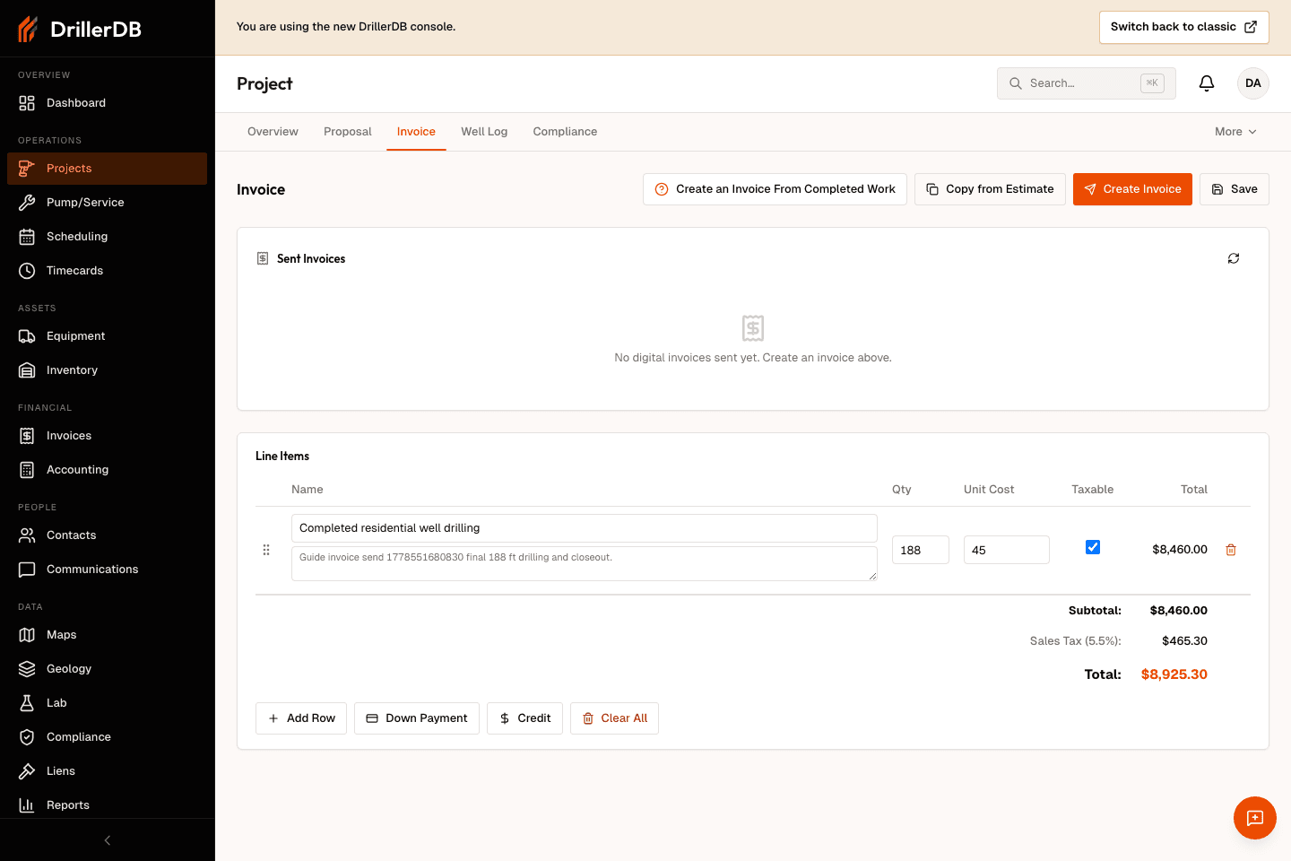Viewport: 1291px width, 861px height.
Task: Click the DrillerDB logo
Action: pos(81,29)
